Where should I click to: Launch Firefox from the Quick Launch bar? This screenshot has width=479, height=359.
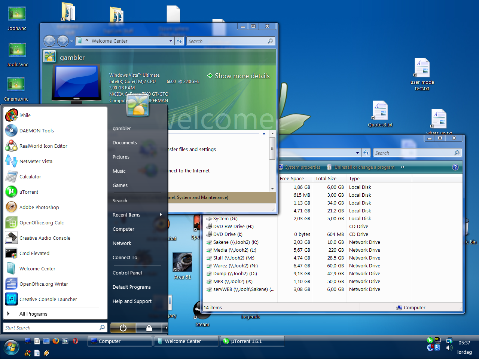(56, 341)
